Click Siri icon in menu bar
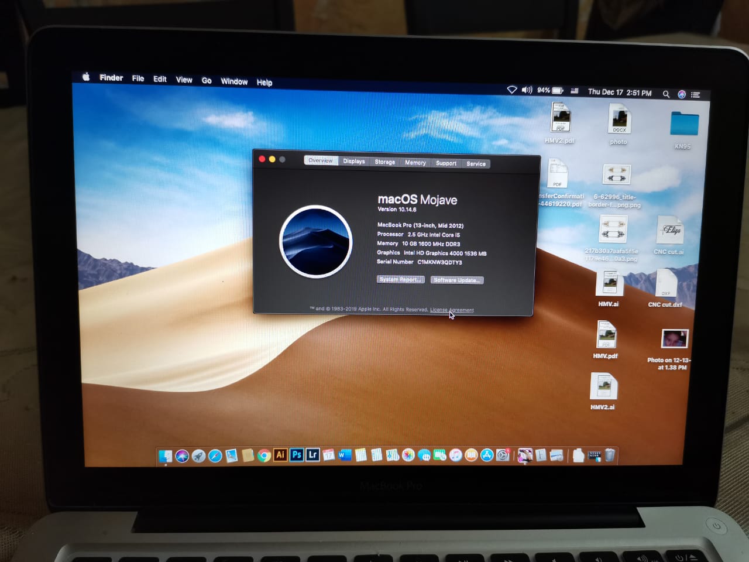This screenshot has height=562, width=749. [682, 94]
